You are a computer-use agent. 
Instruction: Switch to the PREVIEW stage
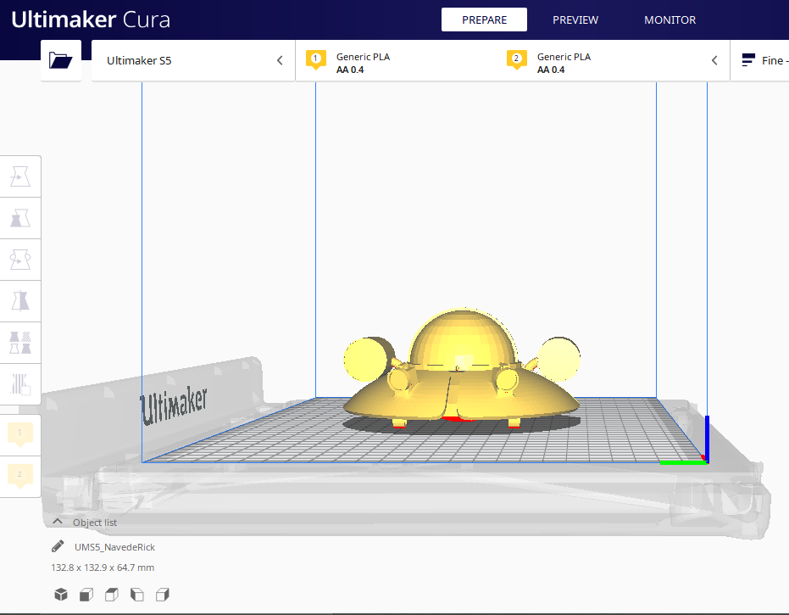(575, 20)
